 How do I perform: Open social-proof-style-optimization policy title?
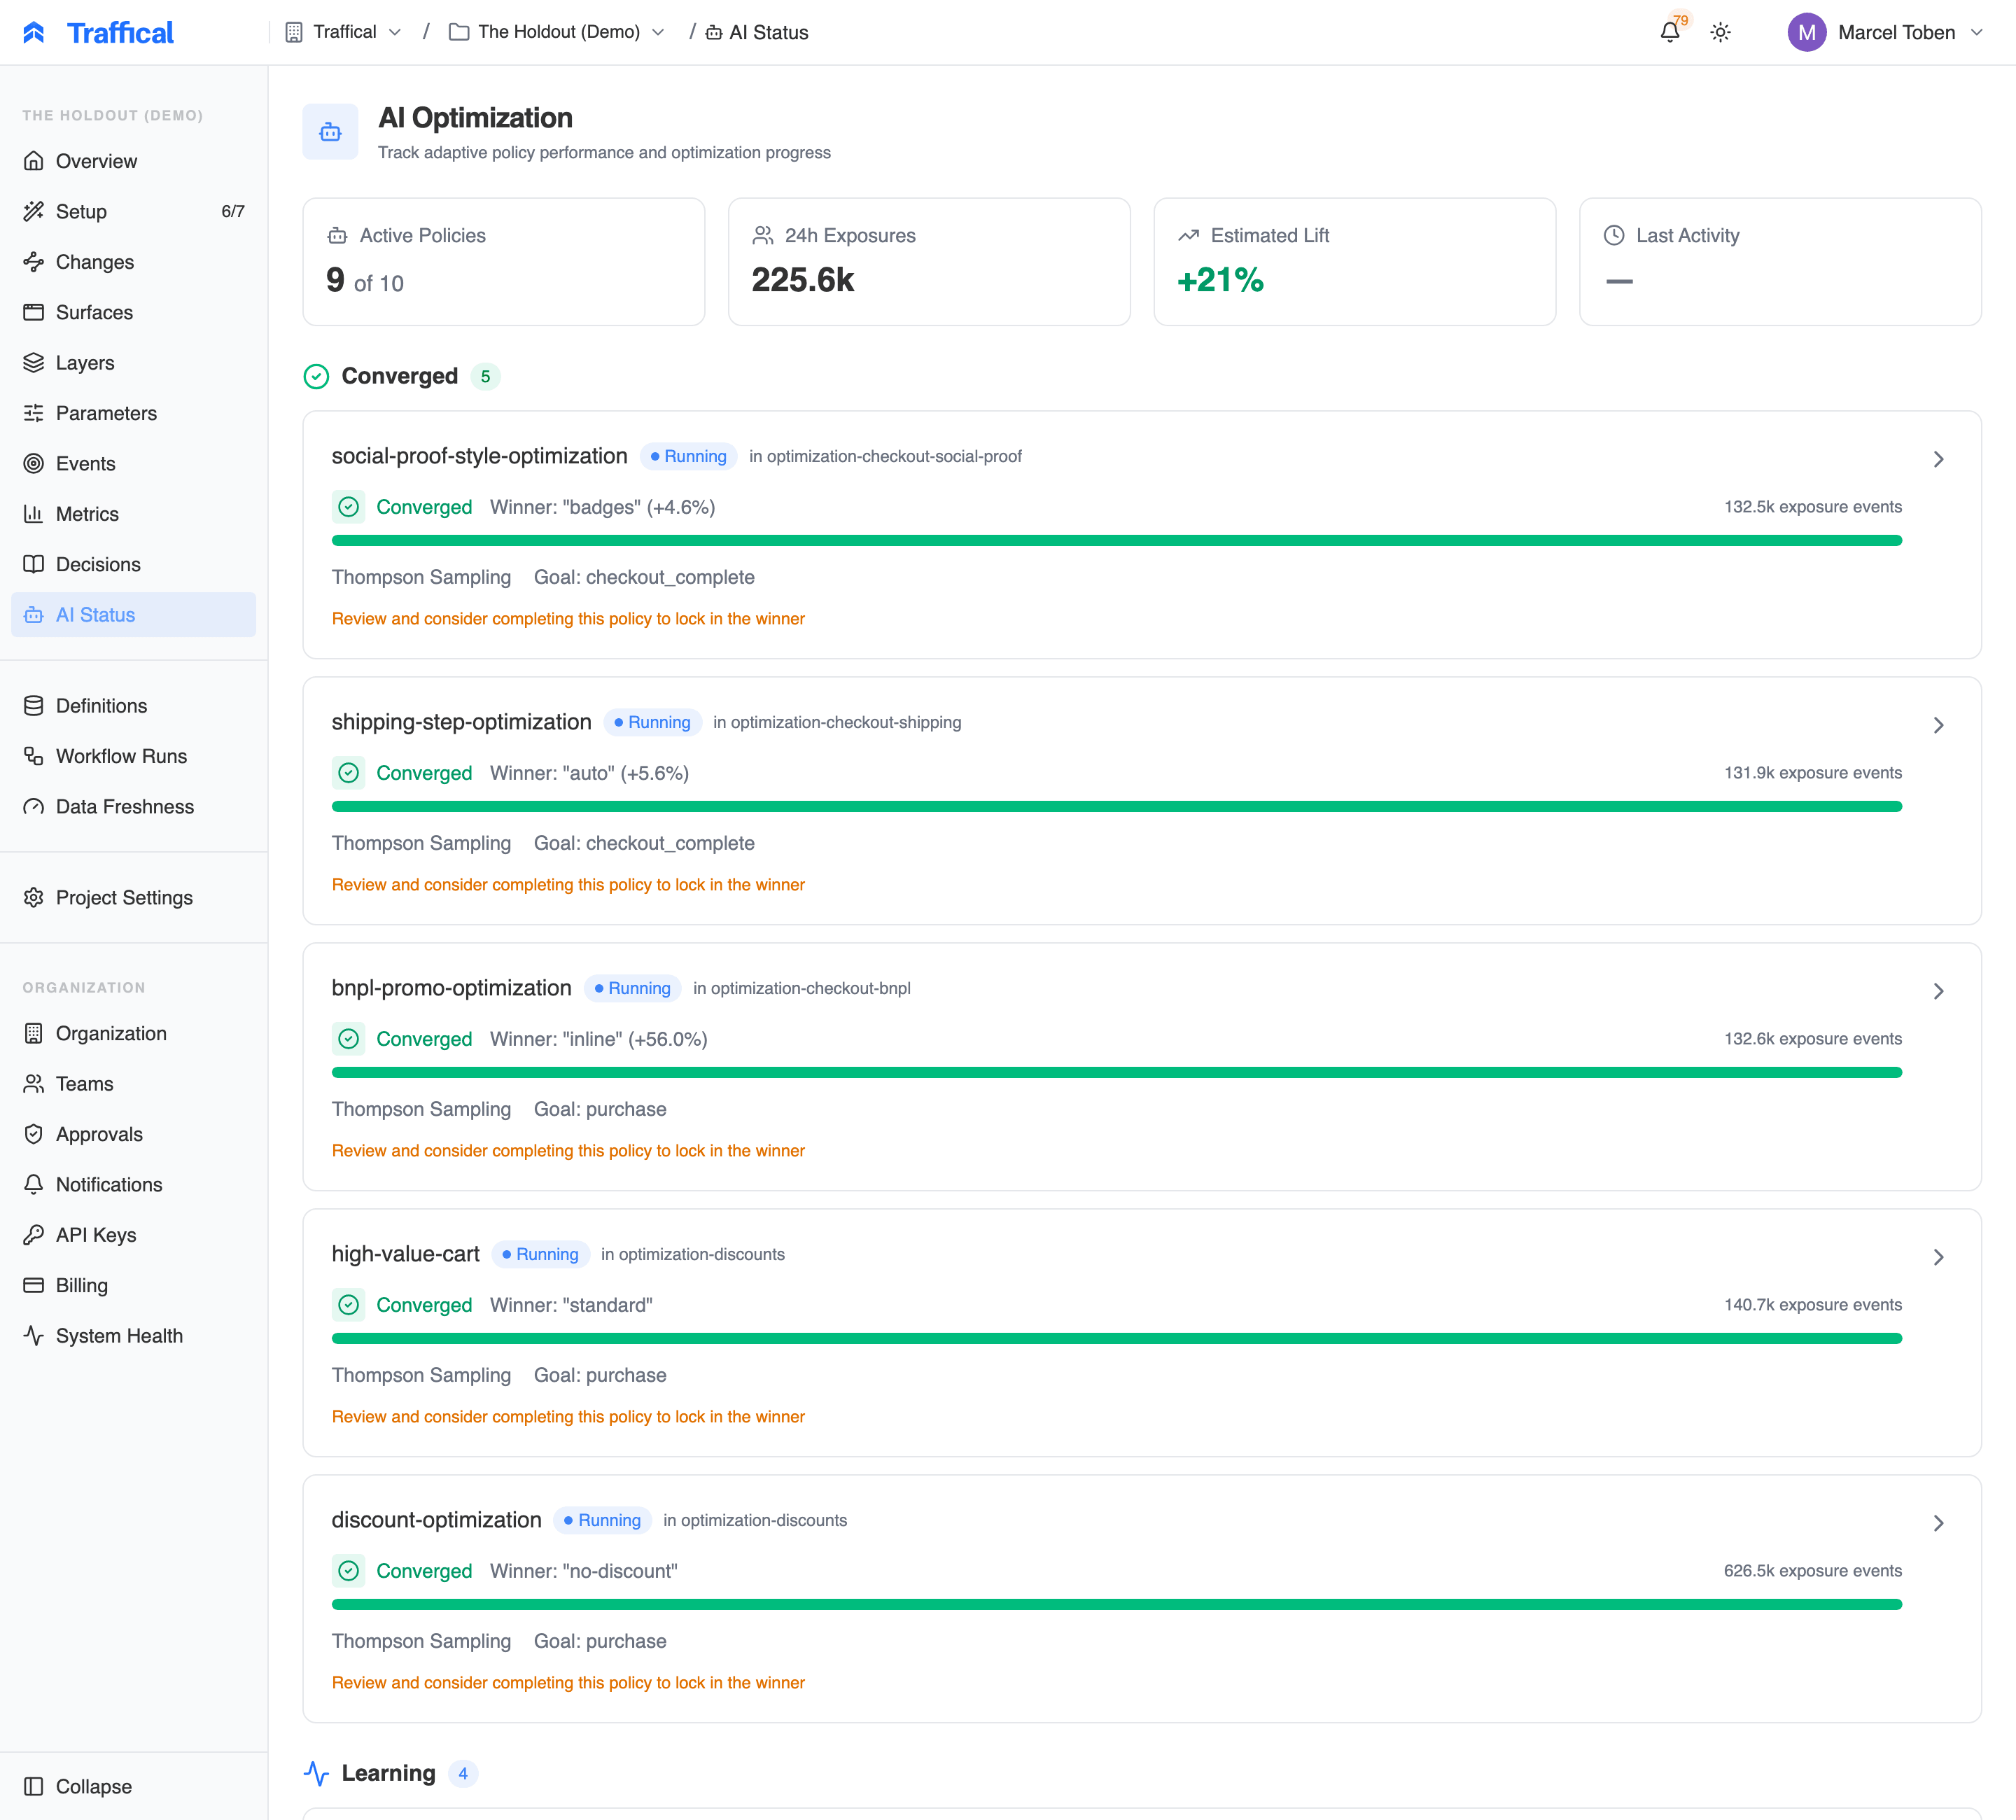tap(479, 456)
